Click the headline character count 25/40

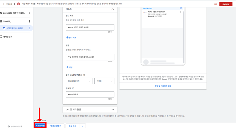click(110, 32)
